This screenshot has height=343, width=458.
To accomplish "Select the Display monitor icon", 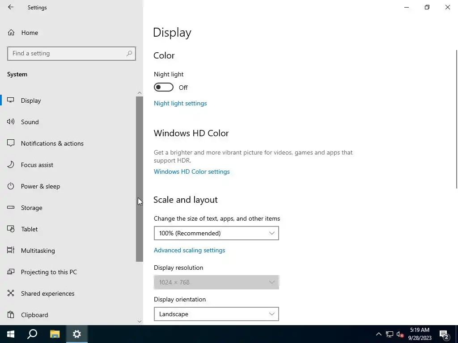I will point(11,100).
